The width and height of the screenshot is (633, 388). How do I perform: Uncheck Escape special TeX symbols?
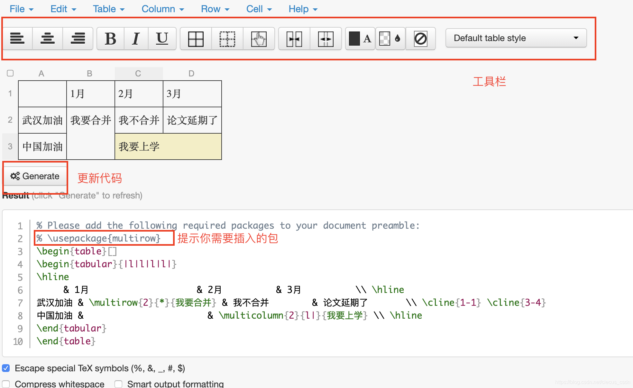(x=6, y=368)
